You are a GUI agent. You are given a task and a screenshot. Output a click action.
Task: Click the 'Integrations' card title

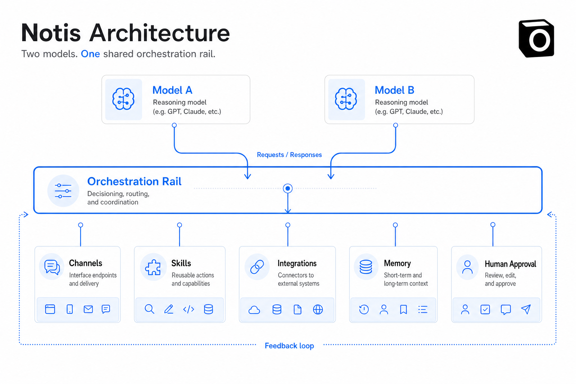coord(297,264)
